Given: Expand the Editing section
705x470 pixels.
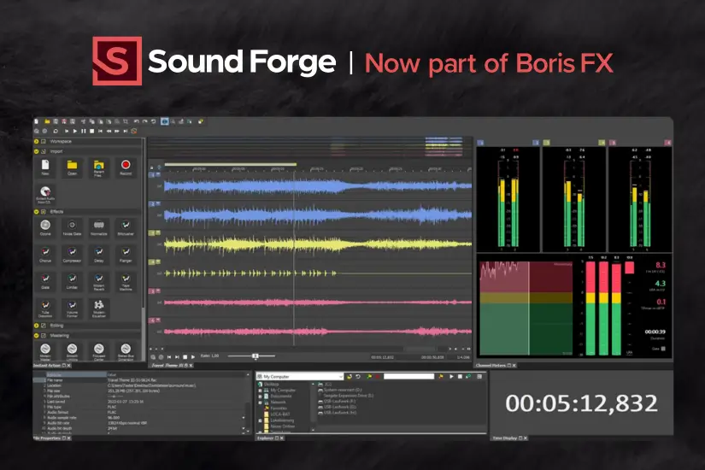Looking at the screenshot, I should coord(37,326).
